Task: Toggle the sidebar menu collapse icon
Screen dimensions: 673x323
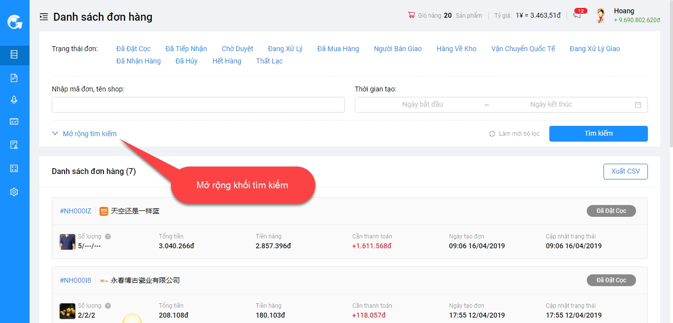Action: click(x=44, y=17)
